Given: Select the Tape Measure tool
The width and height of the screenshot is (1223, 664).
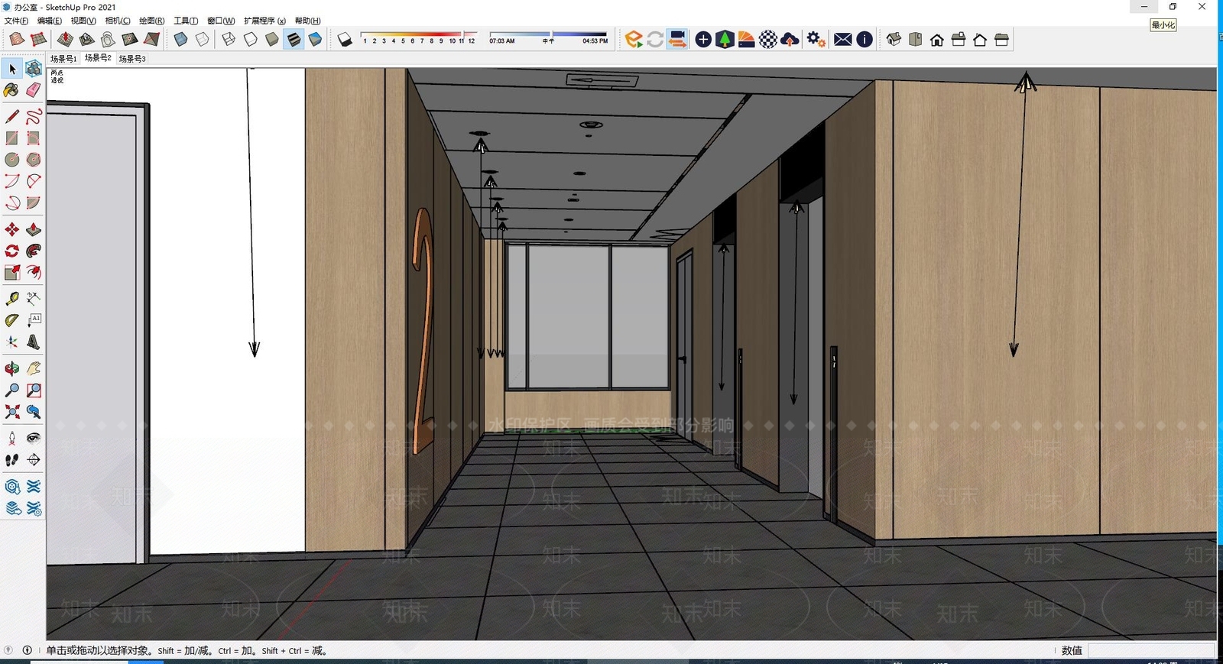Looking at the screenshot, I should tap(12, 298).
